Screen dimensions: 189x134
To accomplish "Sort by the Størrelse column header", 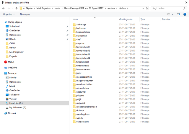I will tap(166, 19).
